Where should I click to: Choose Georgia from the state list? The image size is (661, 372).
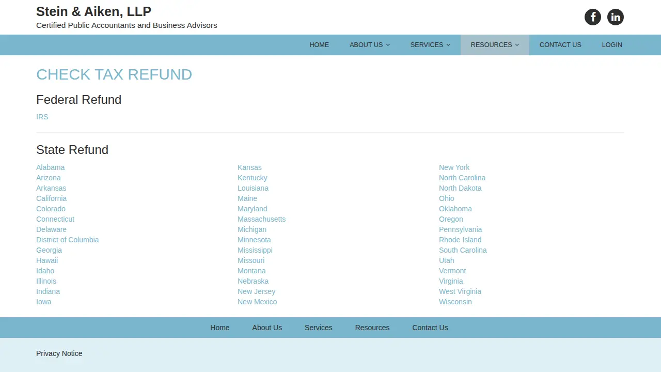point(49,250)
